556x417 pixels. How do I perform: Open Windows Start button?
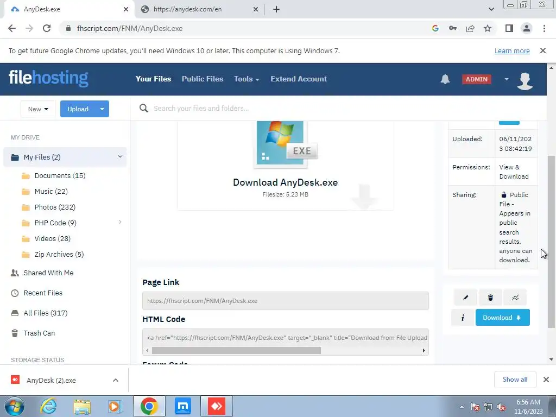15,406
